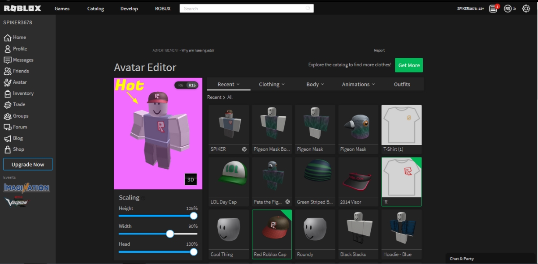This screenshot has height=264, width=538.
Task: Click the search magnifier icon
Action: point(308,9)
